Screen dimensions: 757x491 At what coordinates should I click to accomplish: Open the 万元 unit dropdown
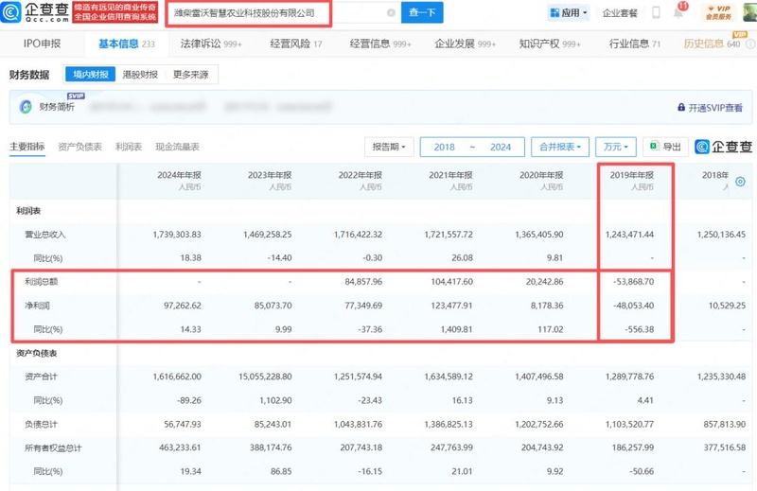coord(616,147)
